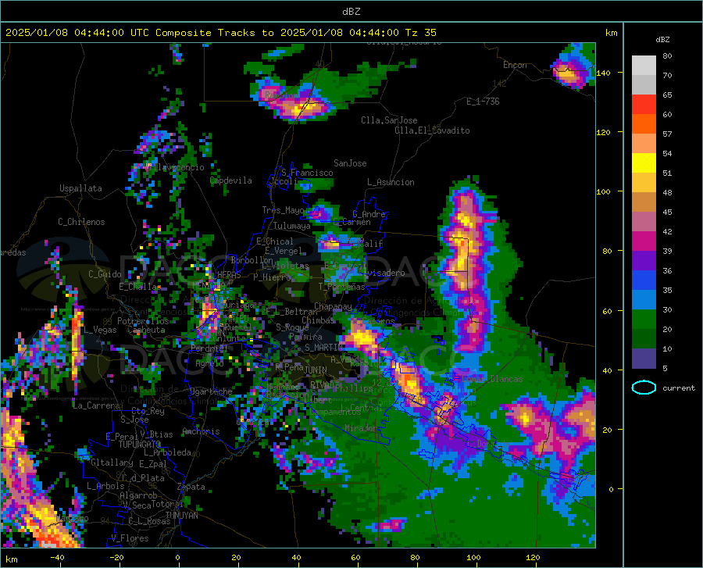The image size is (703, 568).
Task: Click the 'Tz 35' text in header
Action: tap(420, 33)
